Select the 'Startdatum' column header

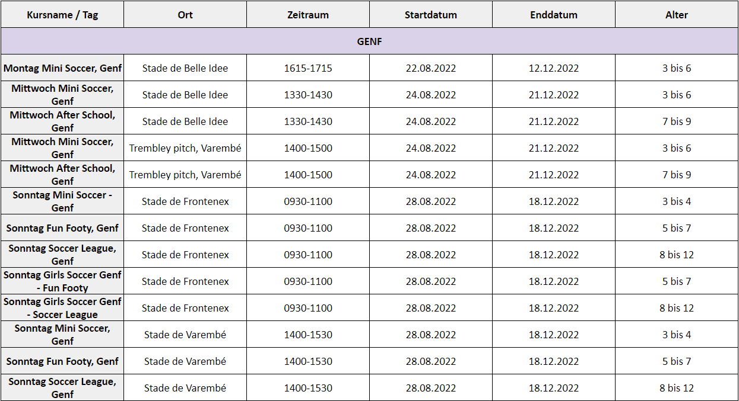click(x=431, y=15)
